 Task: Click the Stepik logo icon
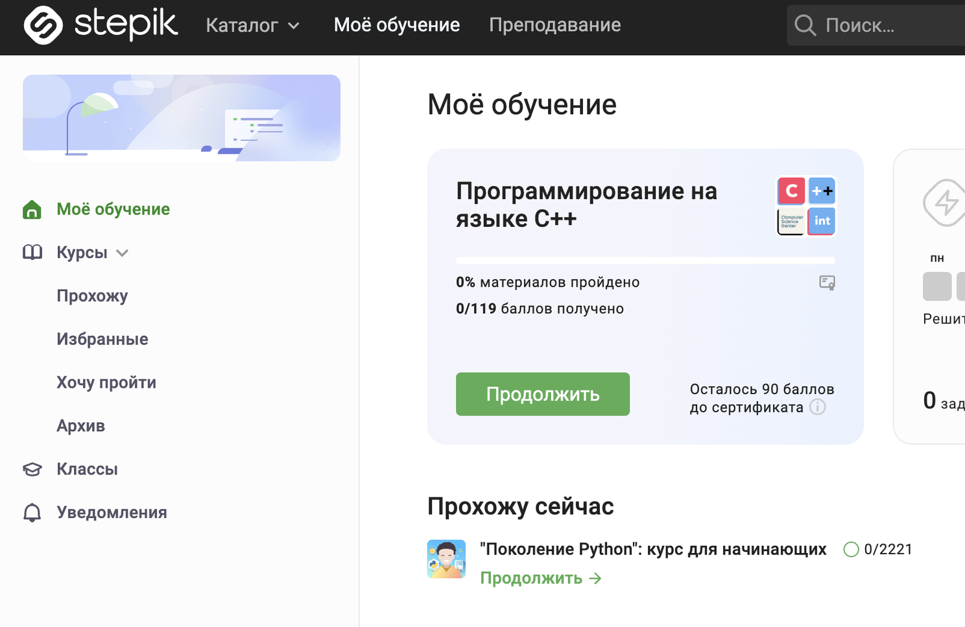pos(43,25)
